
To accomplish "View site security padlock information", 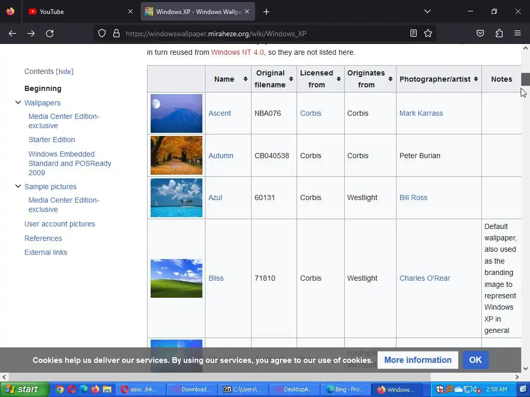I will click(116, 34).
